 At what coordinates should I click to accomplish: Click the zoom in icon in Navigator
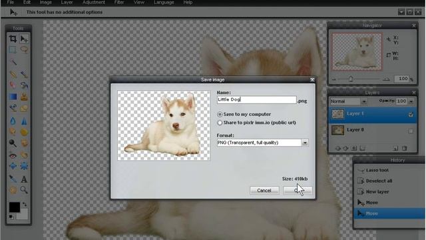tap(386, 79)
